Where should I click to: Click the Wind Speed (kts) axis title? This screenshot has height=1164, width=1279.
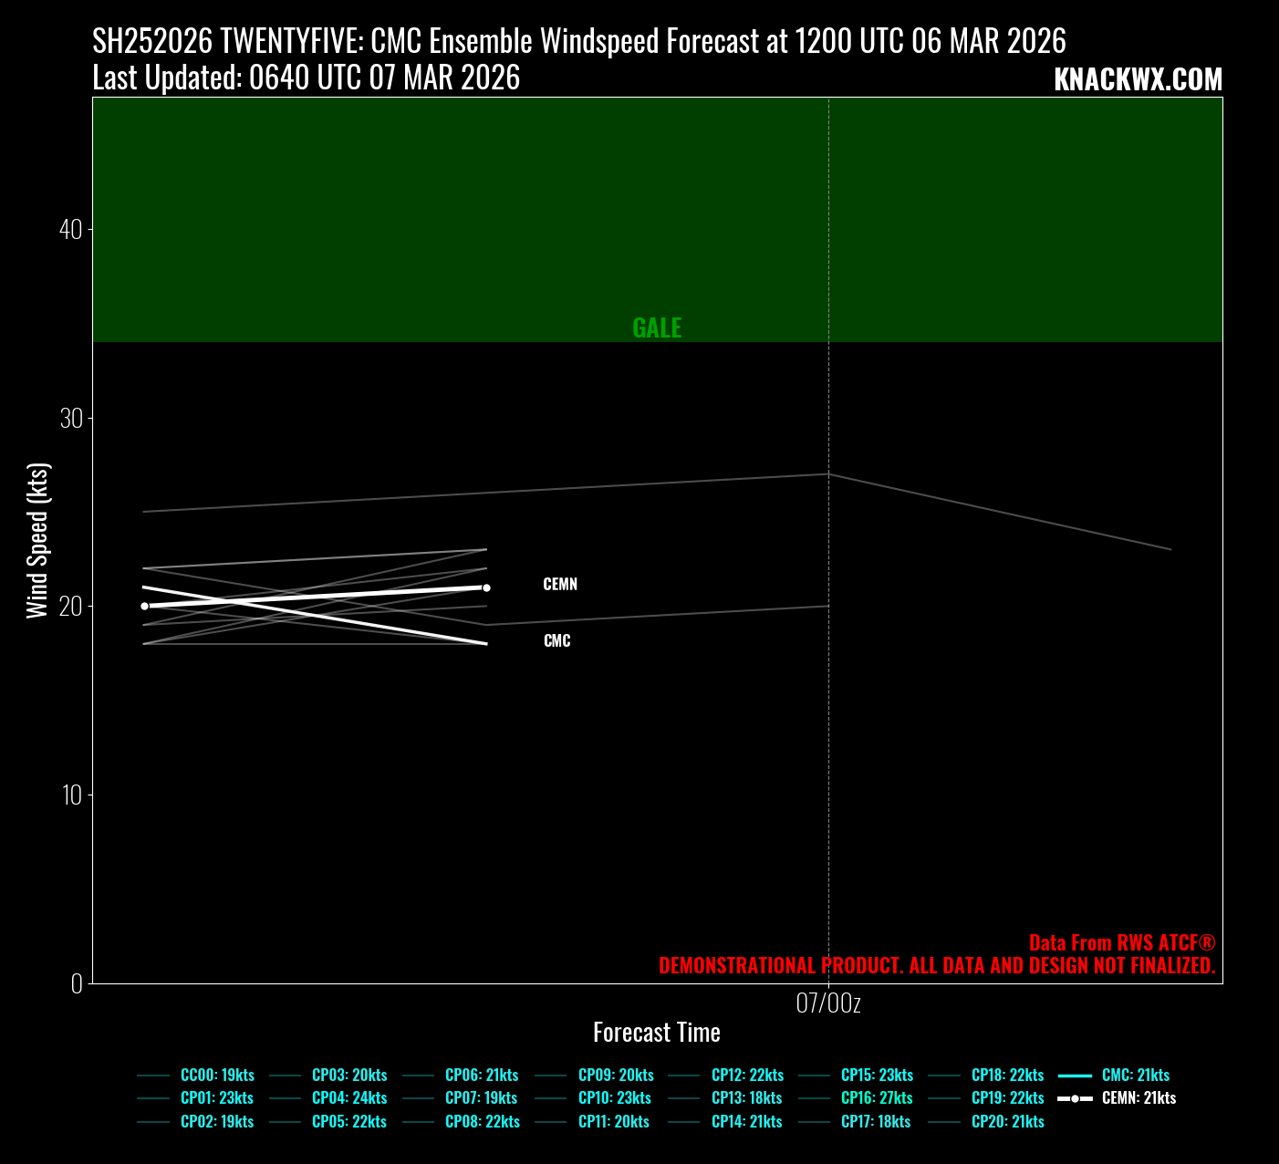coord(37,540)
